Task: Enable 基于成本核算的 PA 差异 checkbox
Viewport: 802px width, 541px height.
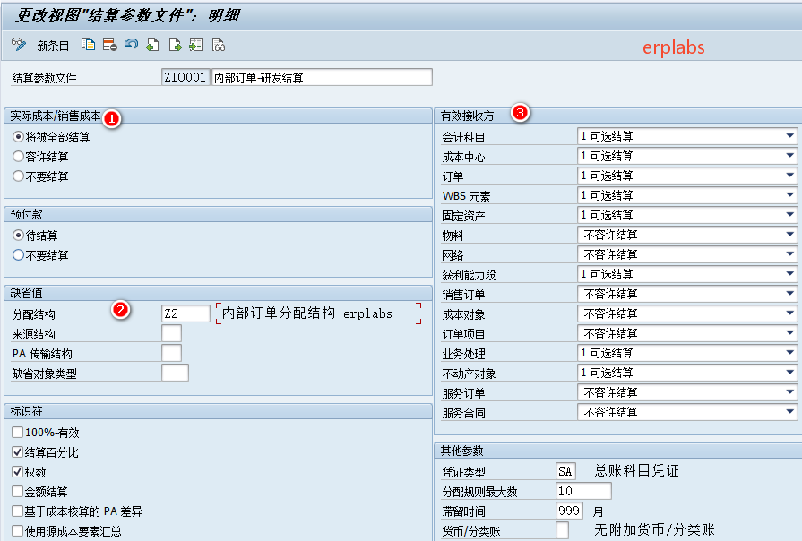Action: tap(17, 511)
